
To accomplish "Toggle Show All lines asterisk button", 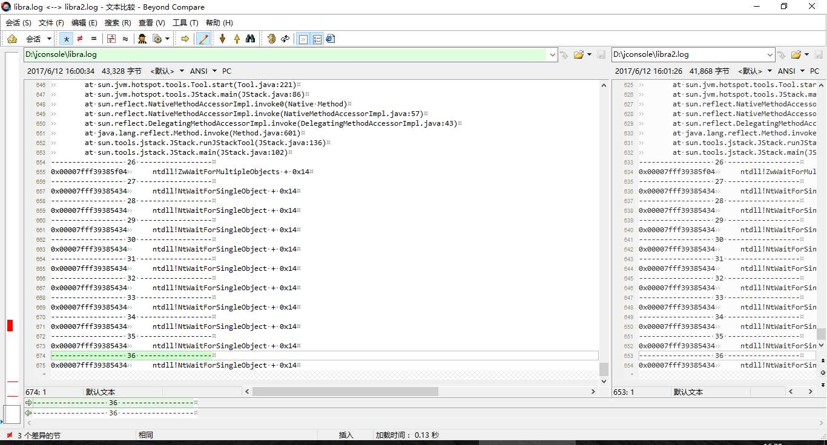I will coord(67,39).
